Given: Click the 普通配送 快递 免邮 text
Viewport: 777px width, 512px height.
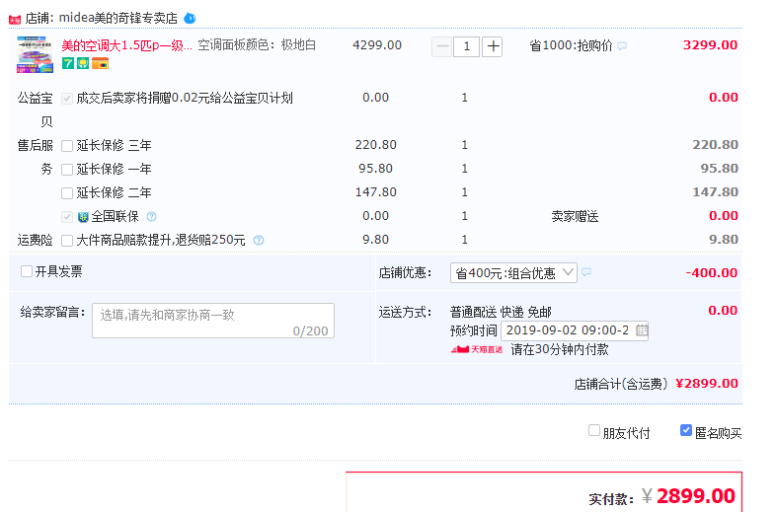Looking at the screenshot, I should click(501, 313).
